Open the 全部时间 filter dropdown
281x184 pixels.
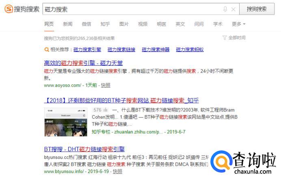[237, 38]
